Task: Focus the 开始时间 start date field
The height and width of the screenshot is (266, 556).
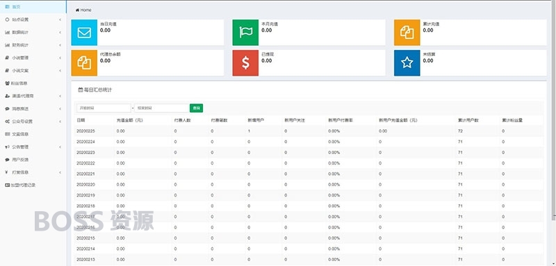Action: [x=104, y=108]
